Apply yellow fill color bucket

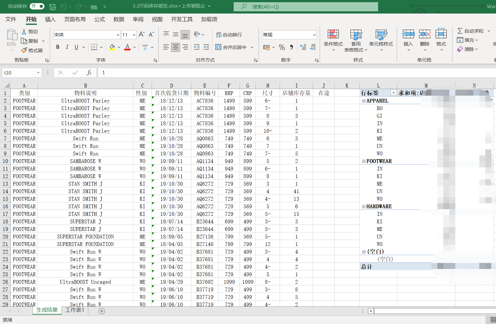pos(112,47)
